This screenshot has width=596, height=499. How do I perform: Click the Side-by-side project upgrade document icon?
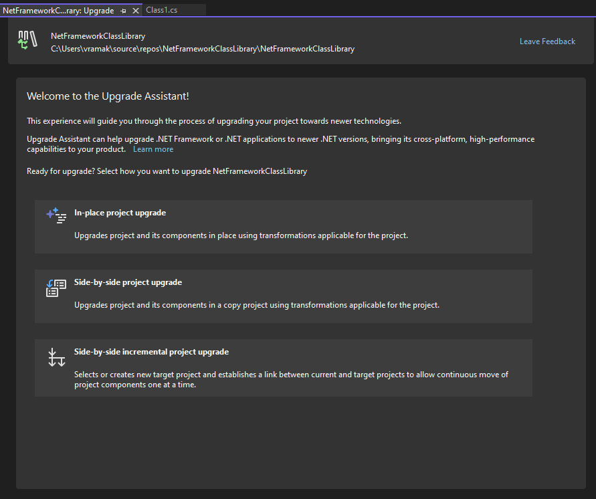[x=56, y=288]
